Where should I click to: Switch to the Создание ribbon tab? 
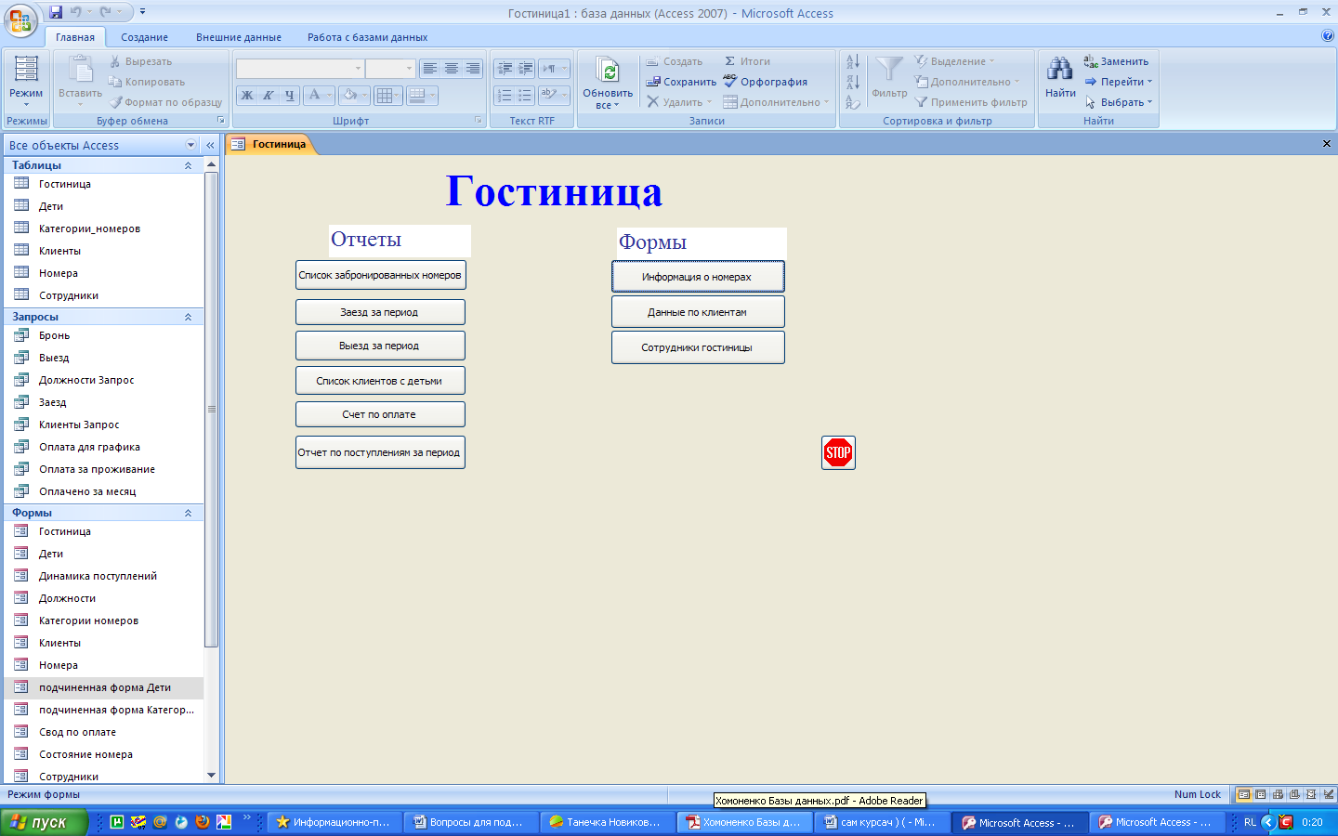pos(144,37)
